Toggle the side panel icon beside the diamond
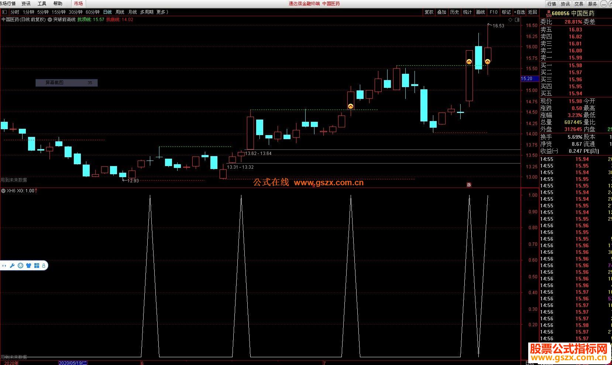The height and width of the screenshot is (365, 612). [x=517, y=20]
